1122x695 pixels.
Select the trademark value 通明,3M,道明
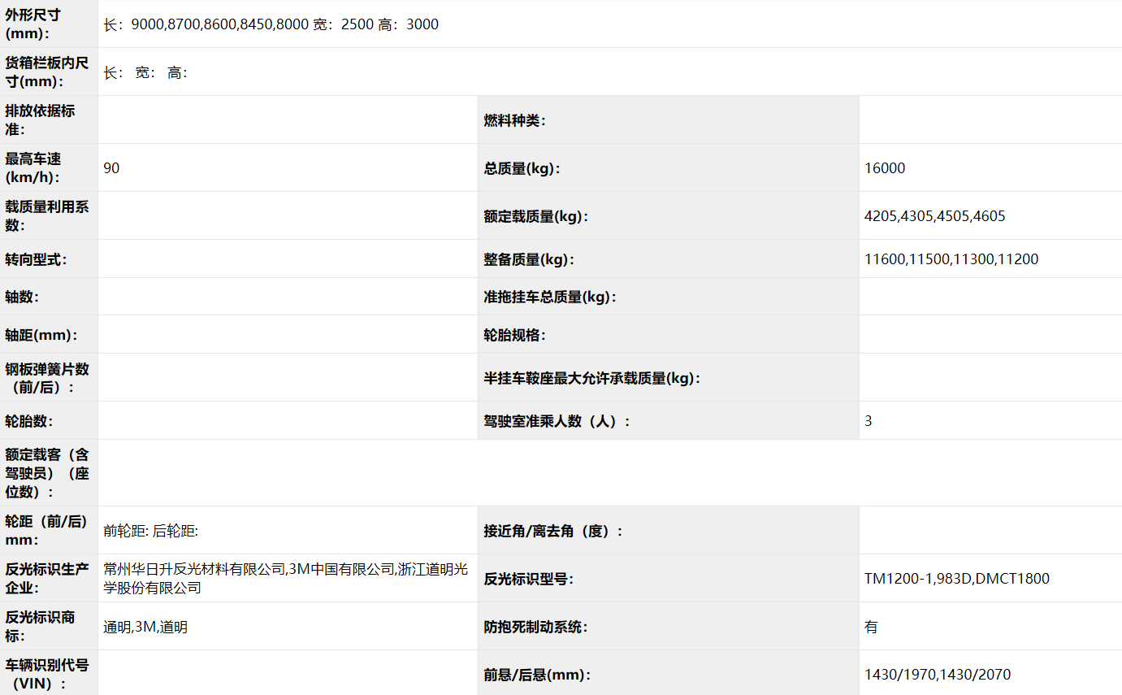coord(145,627)
